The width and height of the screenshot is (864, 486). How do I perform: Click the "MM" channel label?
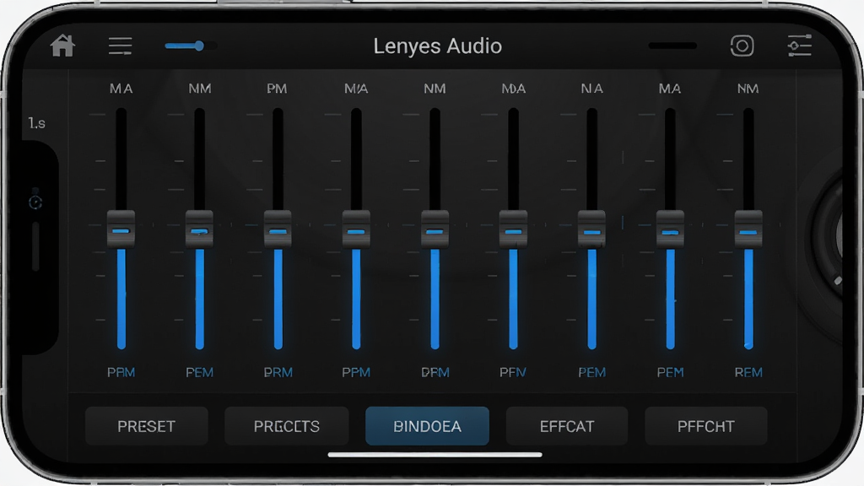200,89
